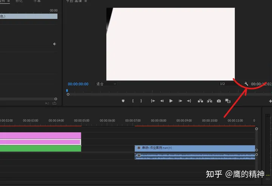Select the green clip in the timeline
Screen dimensions: 272x186
coord(40,148)
